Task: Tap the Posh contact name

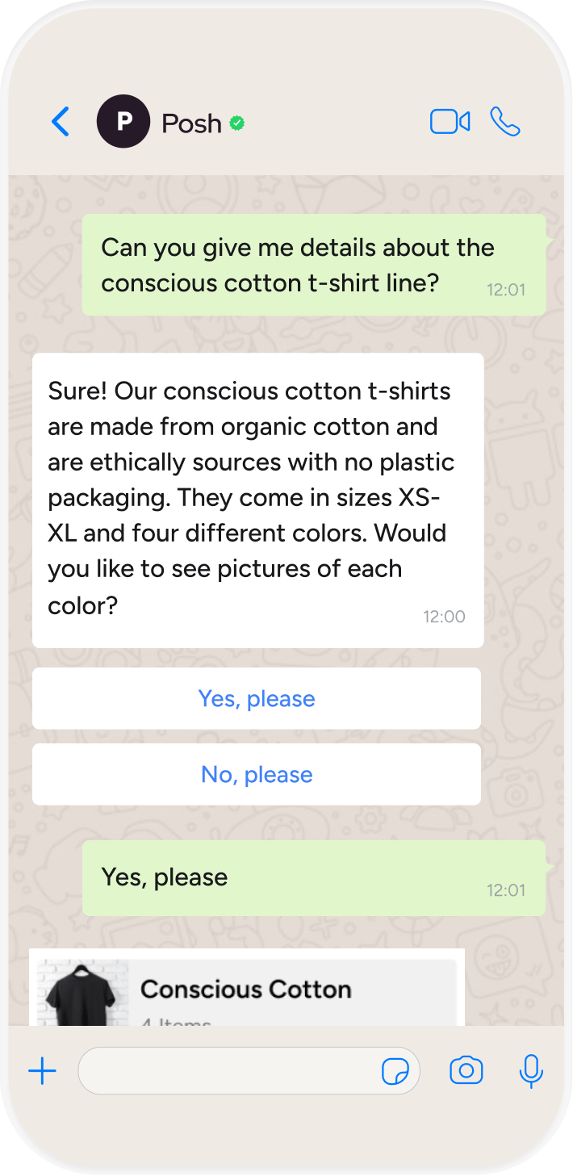Action: coord(191,123)
